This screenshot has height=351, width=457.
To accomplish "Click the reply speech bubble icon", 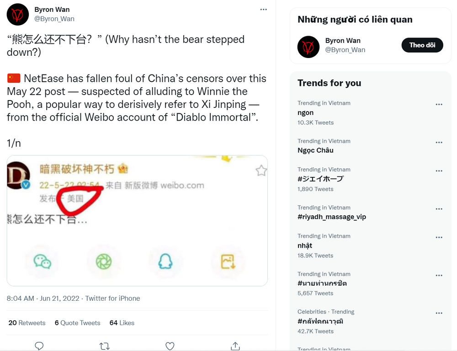I will 39,346.
